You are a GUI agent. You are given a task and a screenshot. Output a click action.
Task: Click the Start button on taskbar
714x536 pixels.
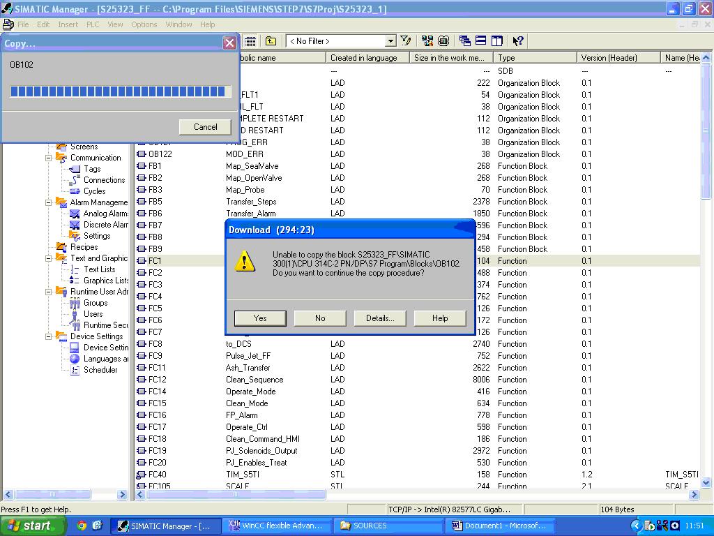(33, 526)
